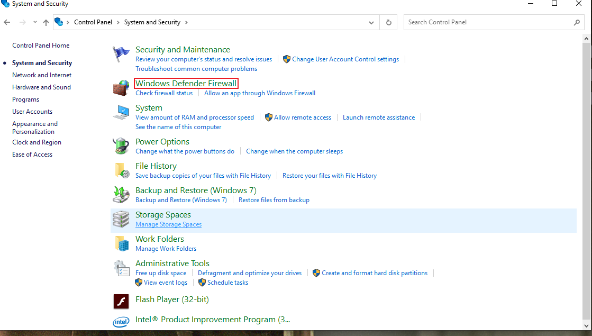Expand chevron after Control Panel breadcrumb
This screenshot has height=336, width=592.
118,22
